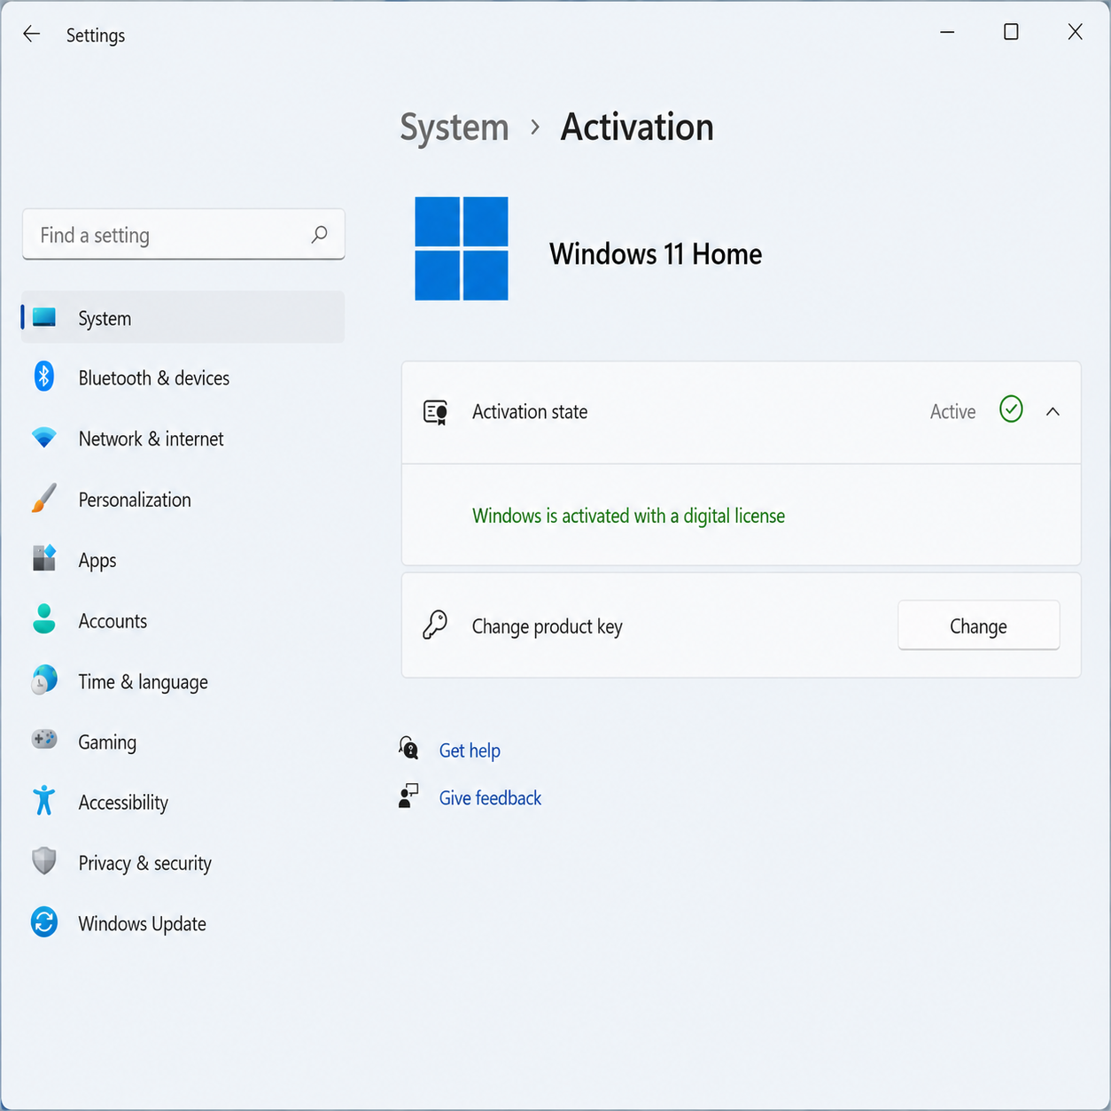Click the Gaming controller icon
Viewport: 1111px width, 1111px height.
coord(44,739)
